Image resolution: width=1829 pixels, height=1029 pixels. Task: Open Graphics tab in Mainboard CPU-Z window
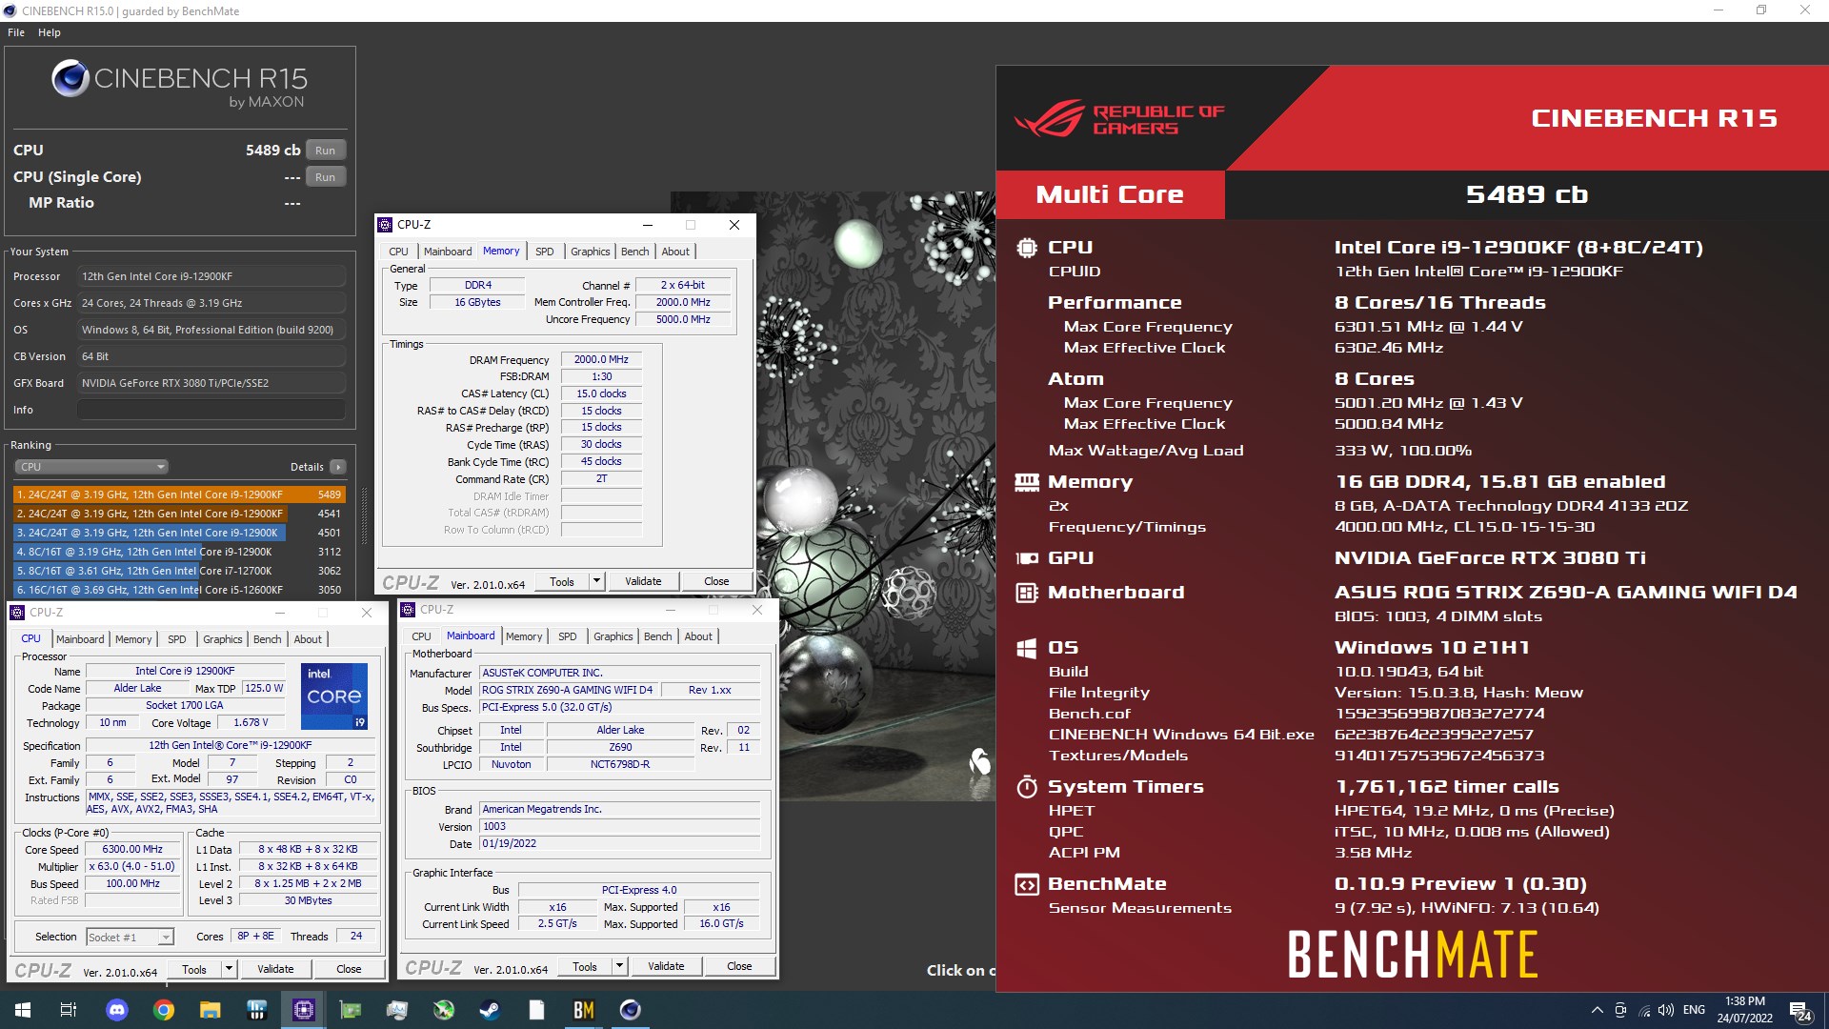click(x=613, y=636)
